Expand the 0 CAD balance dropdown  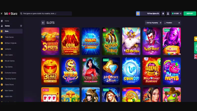tap(181, 14)
